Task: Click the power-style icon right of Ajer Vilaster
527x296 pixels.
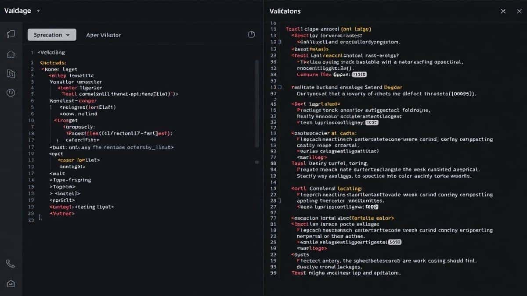Action: click(252, 34)
